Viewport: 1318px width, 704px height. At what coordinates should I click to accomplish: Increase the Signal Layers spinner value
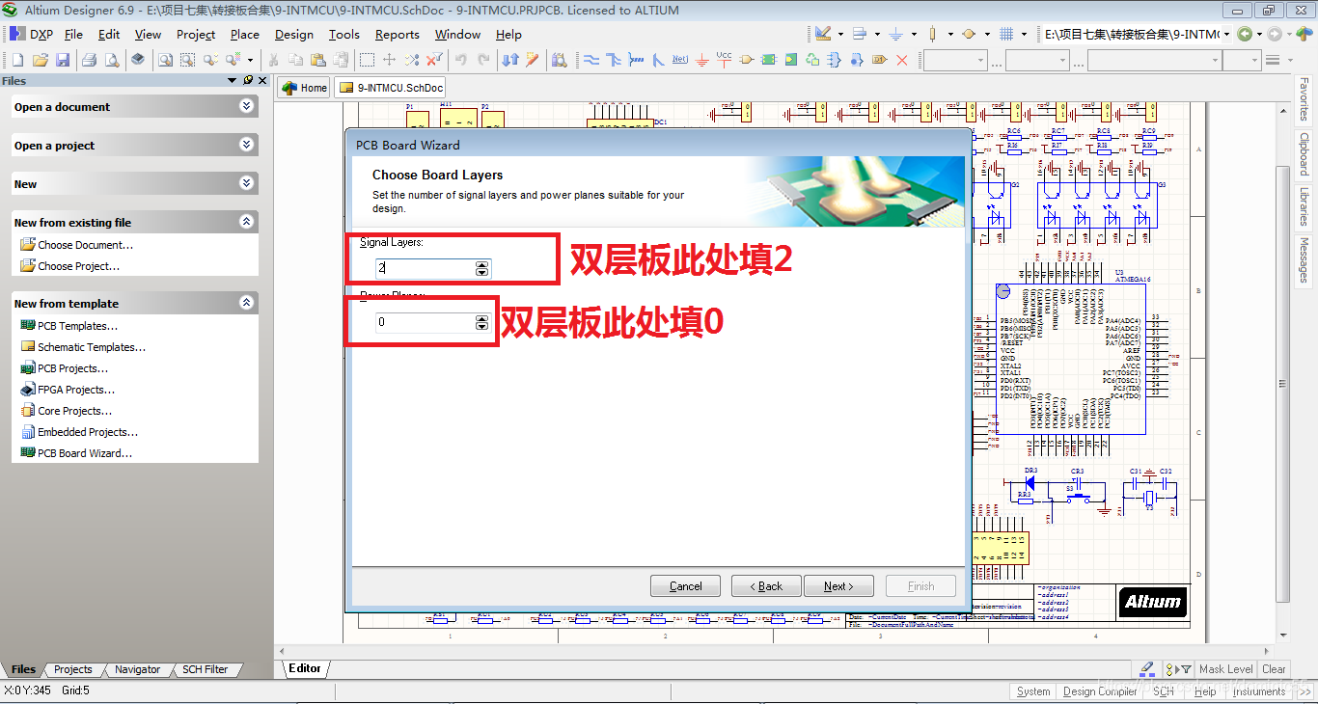coord(482,264)
